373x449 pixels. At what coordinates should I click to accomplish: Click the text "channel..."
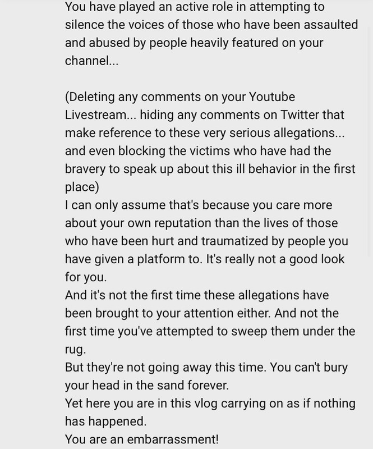click(91, 61)
